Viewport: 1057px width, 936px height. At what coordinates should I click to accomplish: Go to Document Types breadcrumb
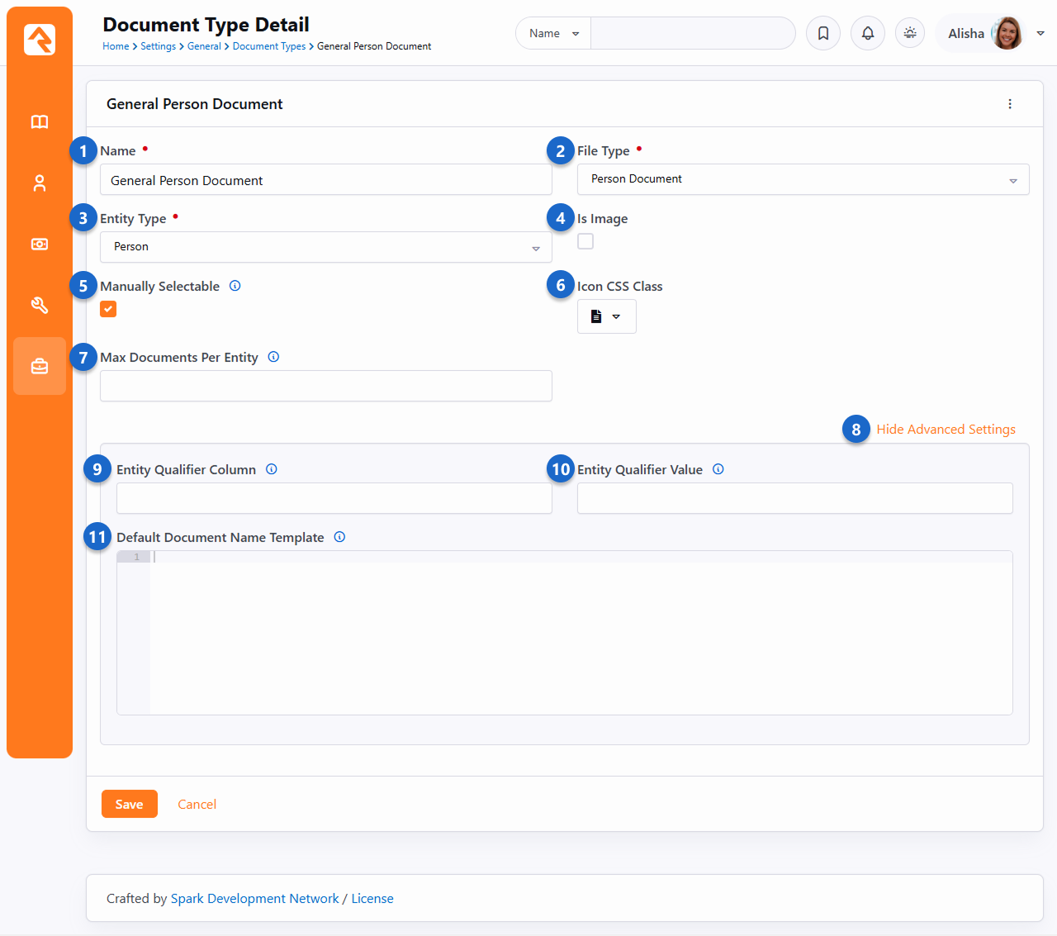coord(268,46)
